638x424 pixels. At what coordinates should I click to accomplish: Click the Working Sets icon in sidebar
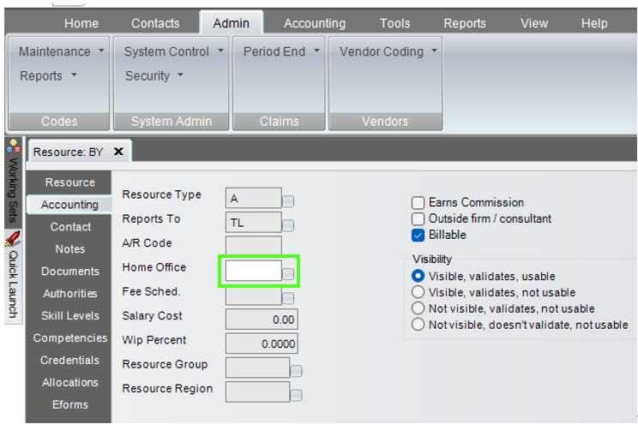tap(12, 146)
